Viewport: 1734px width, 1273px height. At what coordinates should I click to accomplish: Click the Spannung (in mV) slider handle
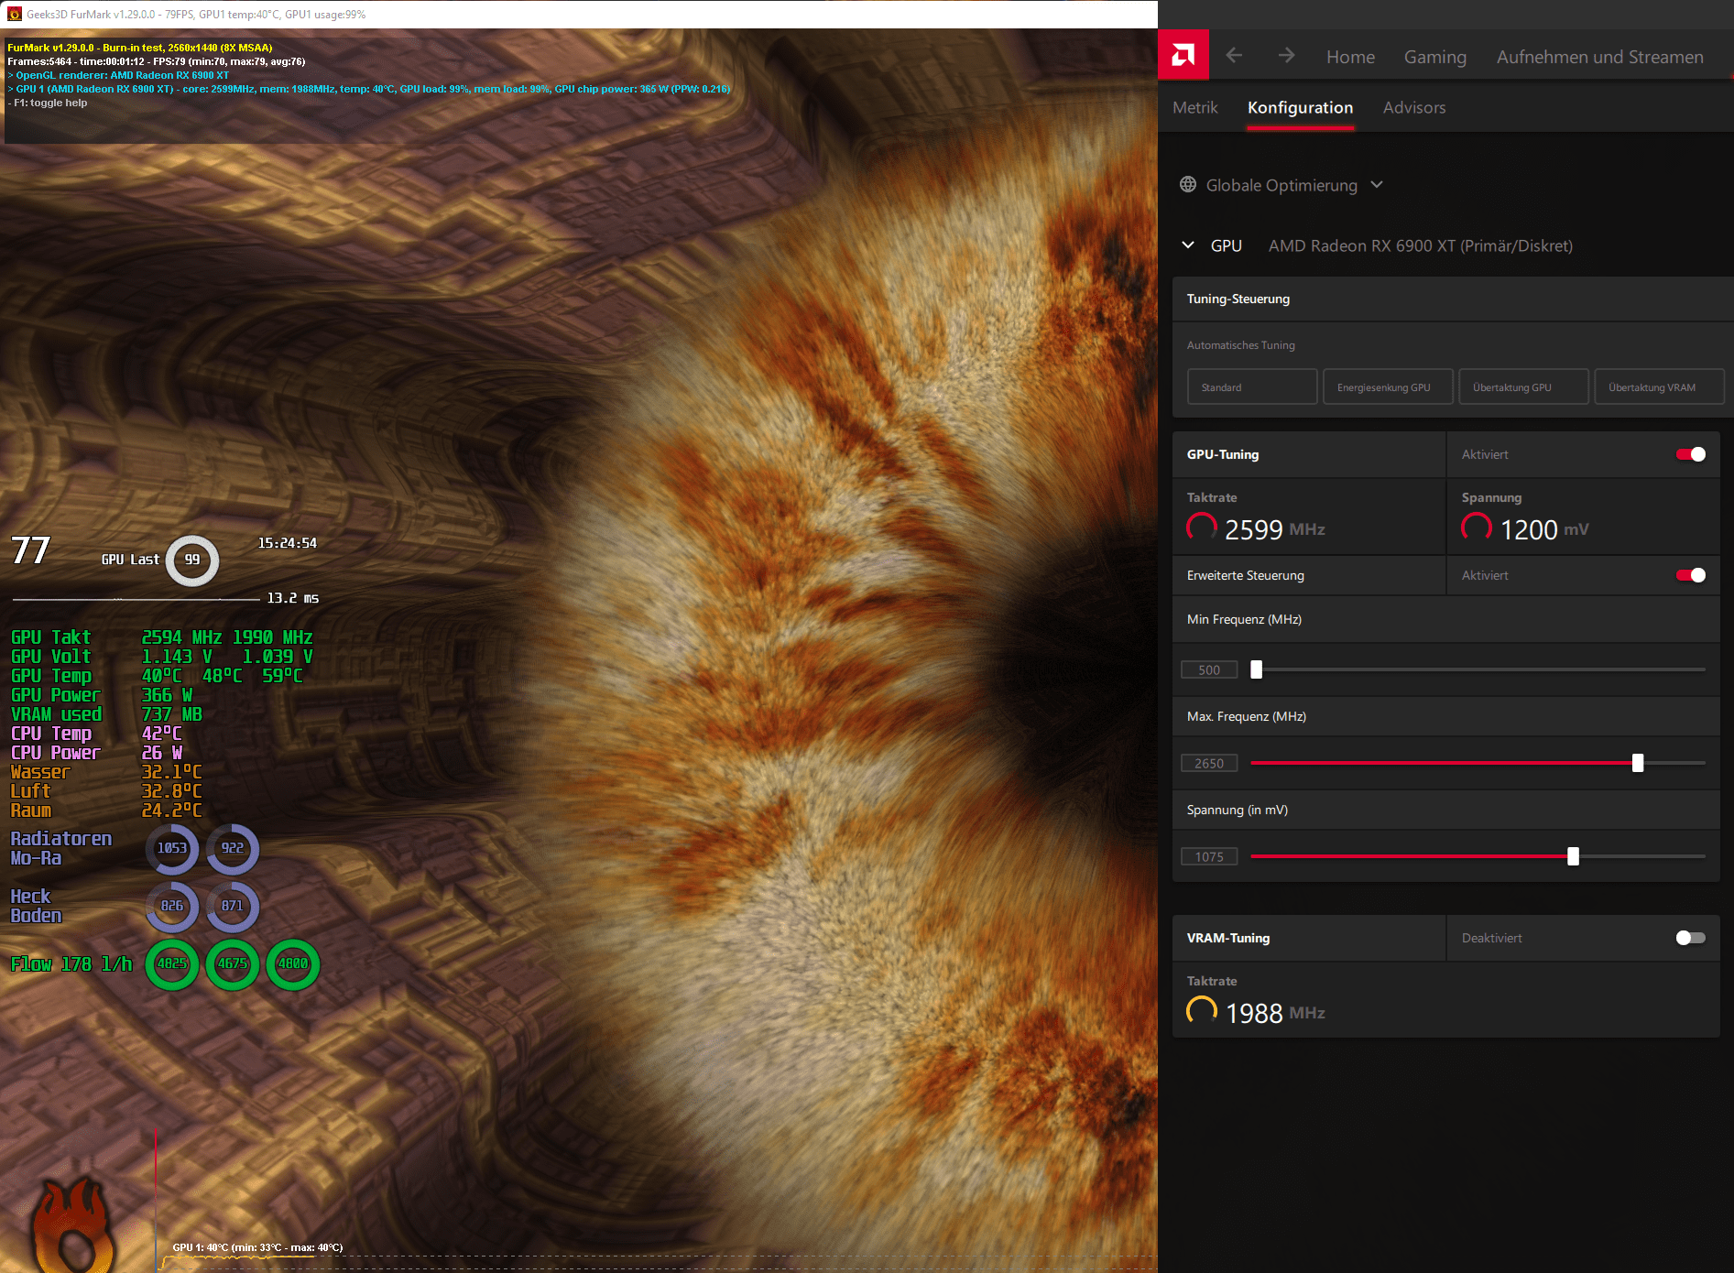(1573, 856)
